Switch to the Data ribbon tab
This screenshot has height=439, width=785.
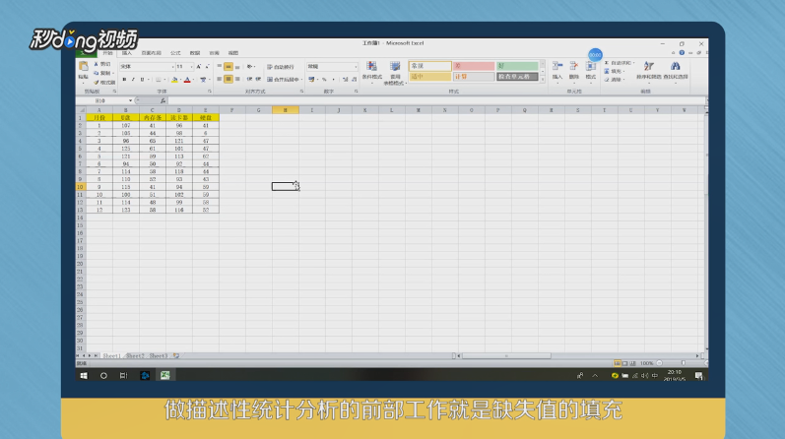195,53
